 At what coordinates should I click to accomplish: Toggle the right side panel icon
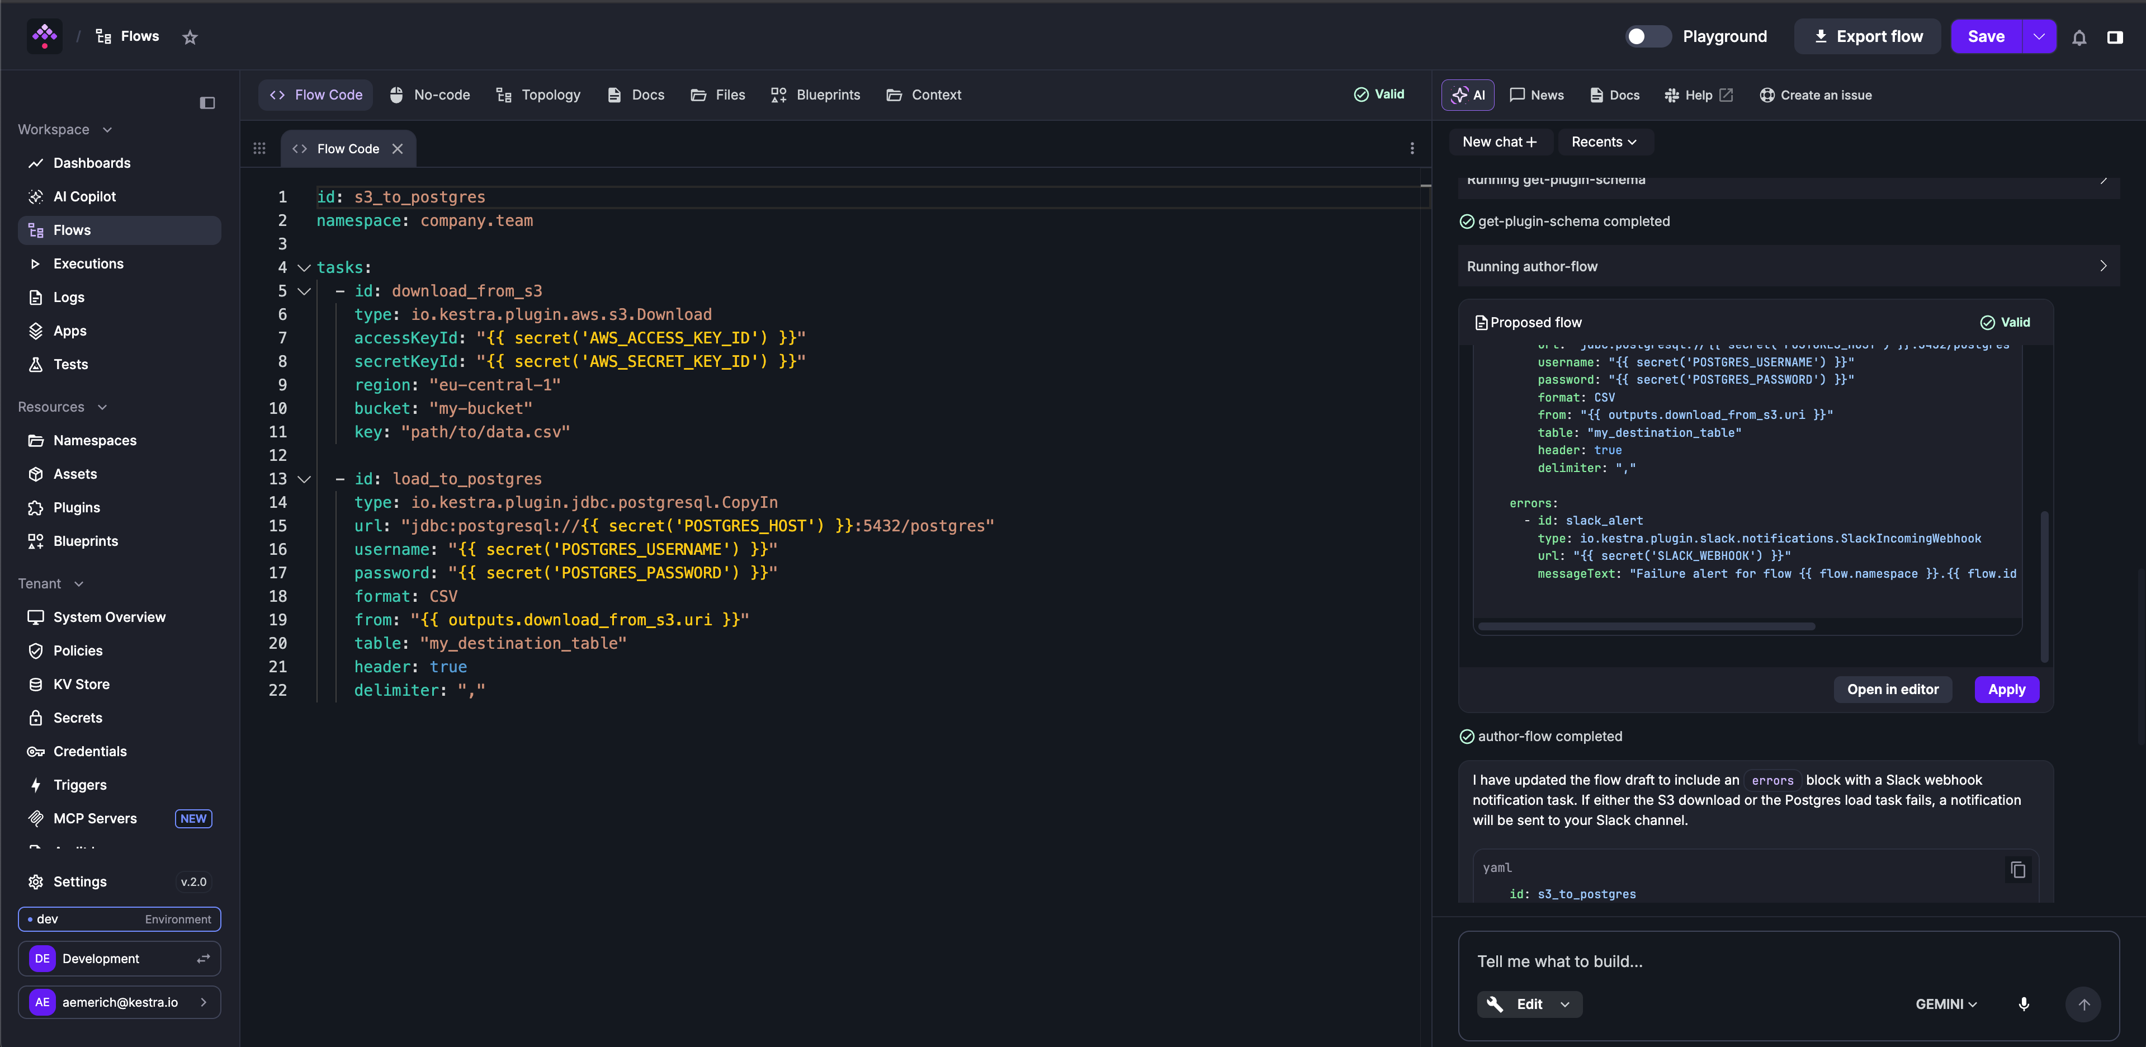(2114, 37)
